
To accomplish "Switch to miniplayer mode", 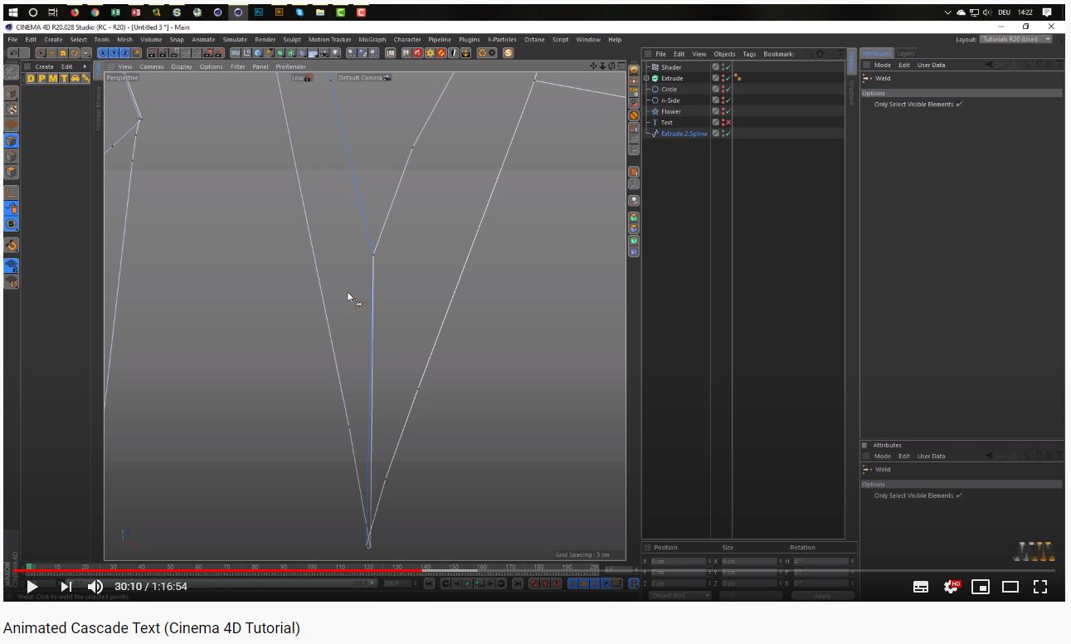I will (x=981, y=587).
